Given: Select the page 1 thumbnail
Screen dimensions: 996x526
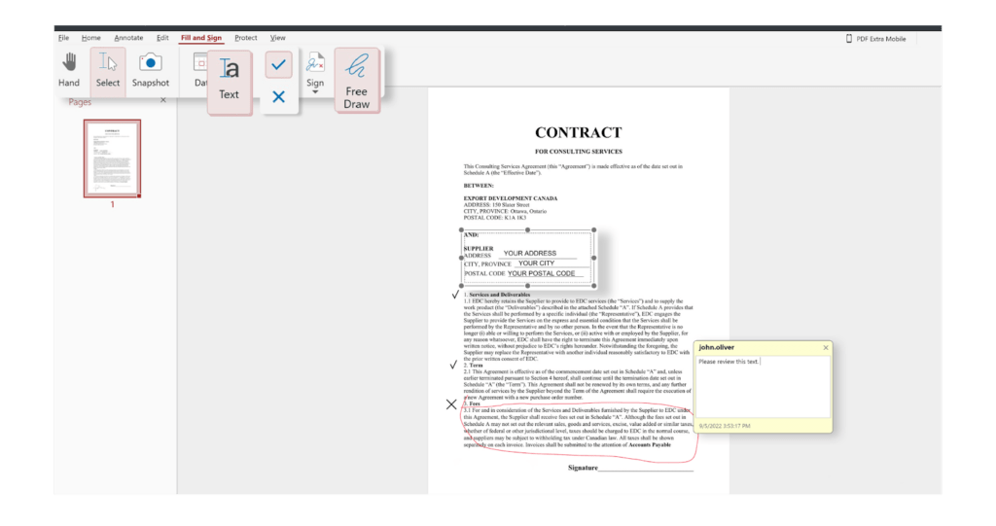Looking at the screenshot, I should click(112, 158).
